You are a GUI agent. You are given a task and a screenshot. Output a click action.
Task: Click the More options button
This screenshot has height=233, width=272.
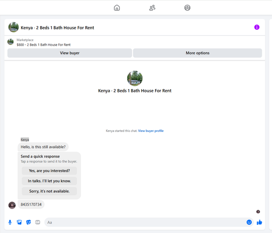pos(197,53)
